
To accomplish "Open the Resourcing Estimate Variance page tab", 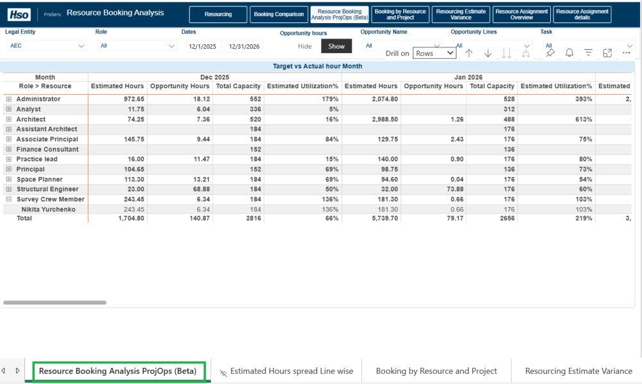I will [x=578, y=371].
